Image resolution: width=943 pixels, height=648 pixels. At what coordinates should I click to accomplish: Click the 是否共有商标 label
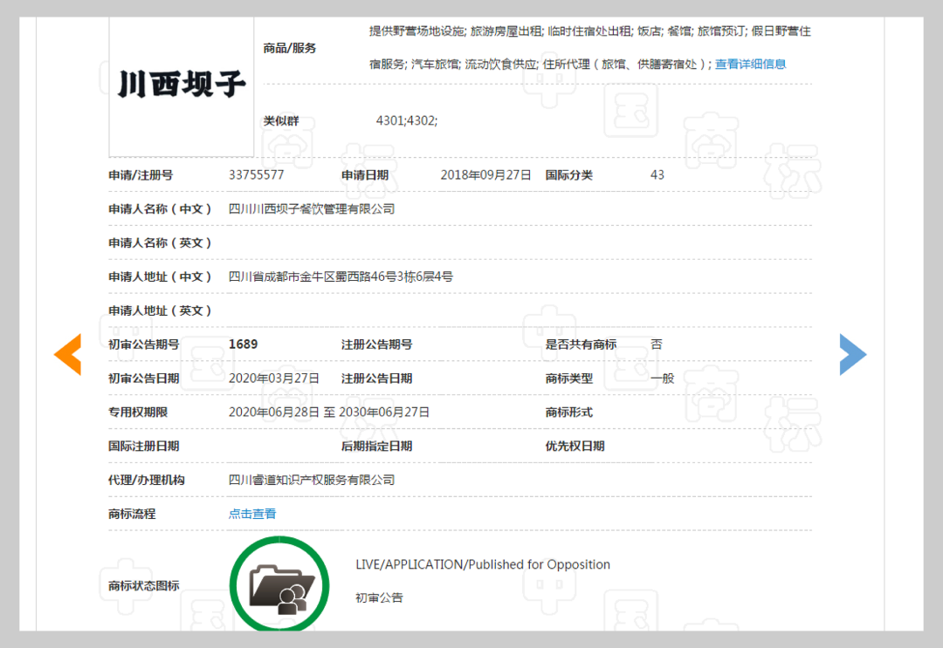point(581,344)
